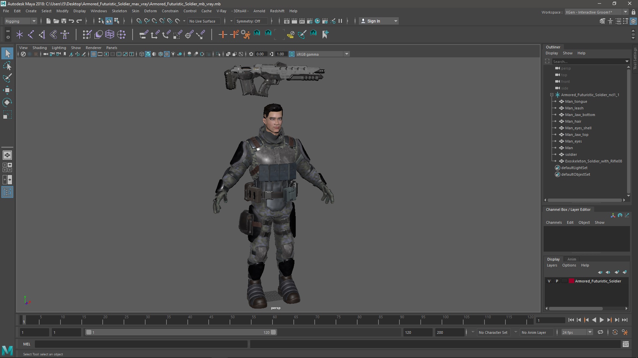
Task: Open the Deform menu
Action: click(150, 11)
